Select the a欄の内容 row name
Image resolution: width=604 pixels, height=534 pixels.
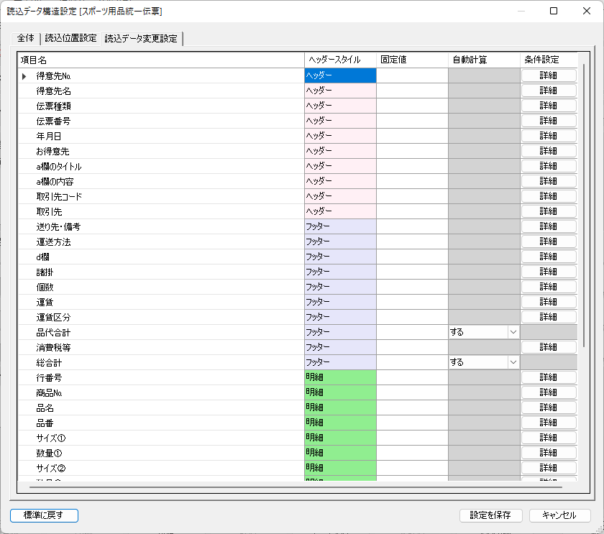(55, 182)
